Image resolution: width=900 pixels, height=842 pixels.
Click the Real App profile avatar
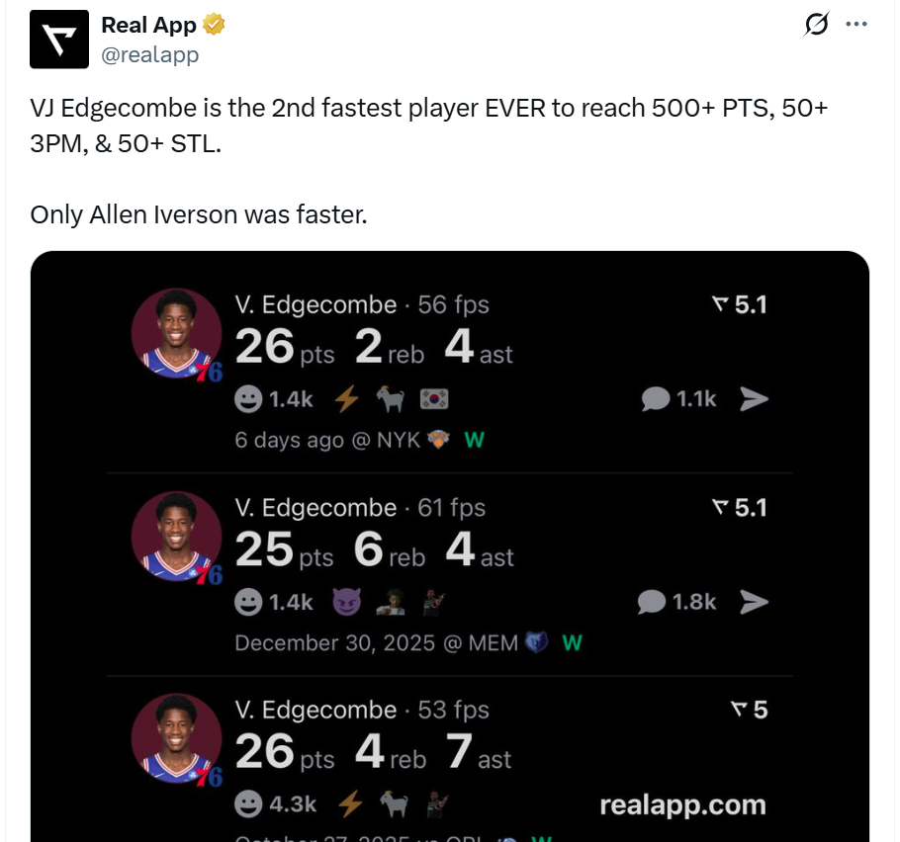click(x=59, y=39)
